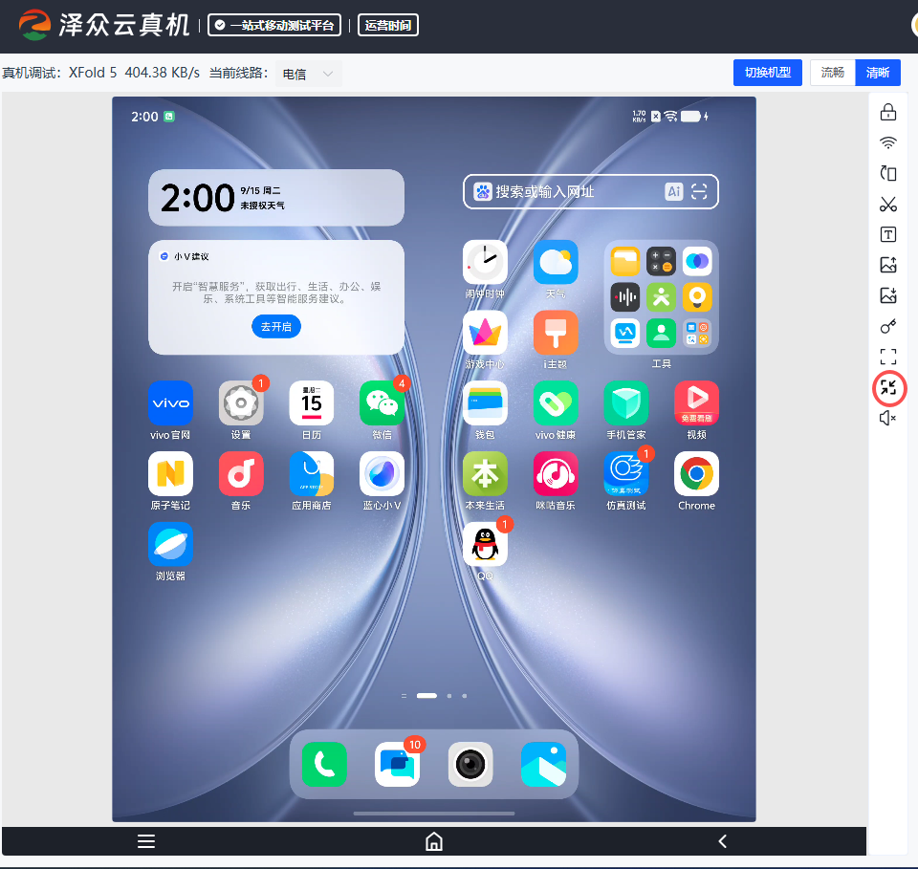
Task: Enter fullscreen with the bracket icon
Action: (x=888, y=357)
